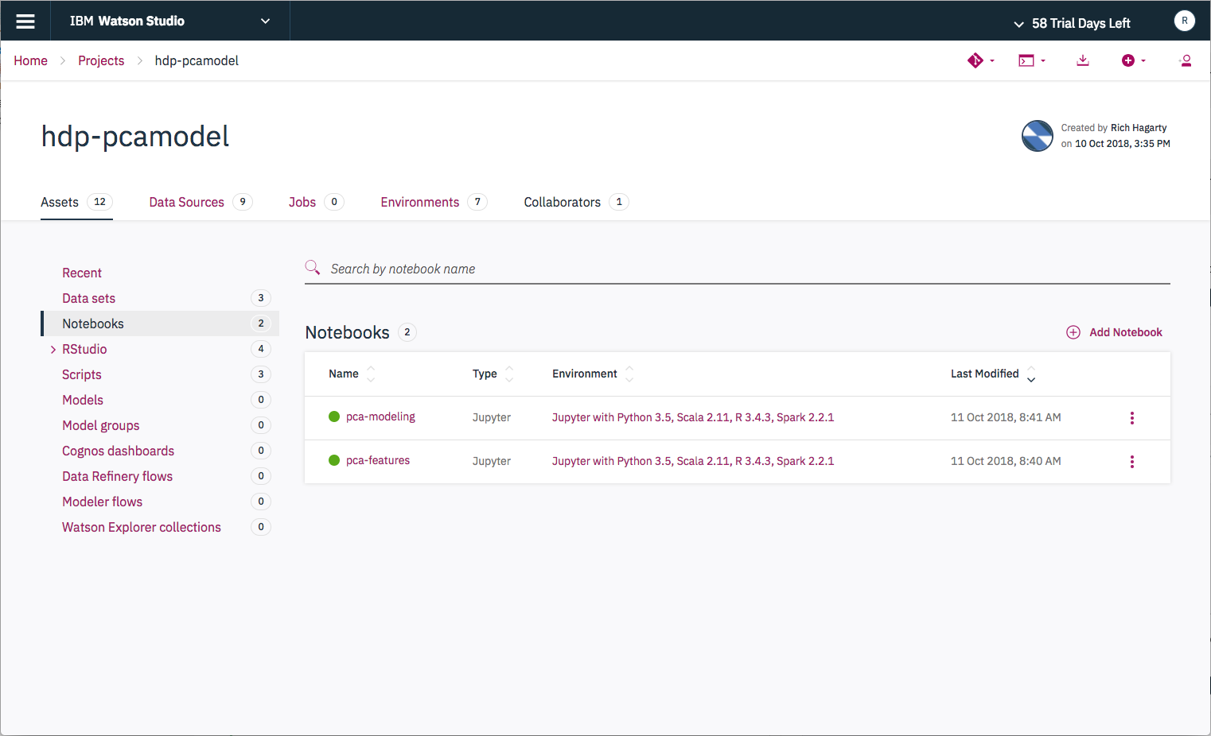1211x736 pixels.
Task: Click the Add Notebook plus circle icon
Action: pos(1073,332)
